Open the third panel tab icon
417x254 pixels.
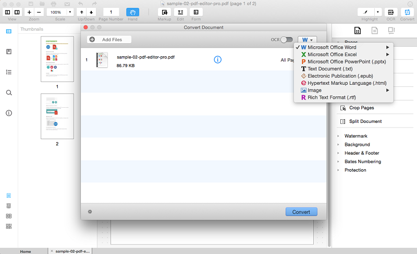tap(391, 31)
